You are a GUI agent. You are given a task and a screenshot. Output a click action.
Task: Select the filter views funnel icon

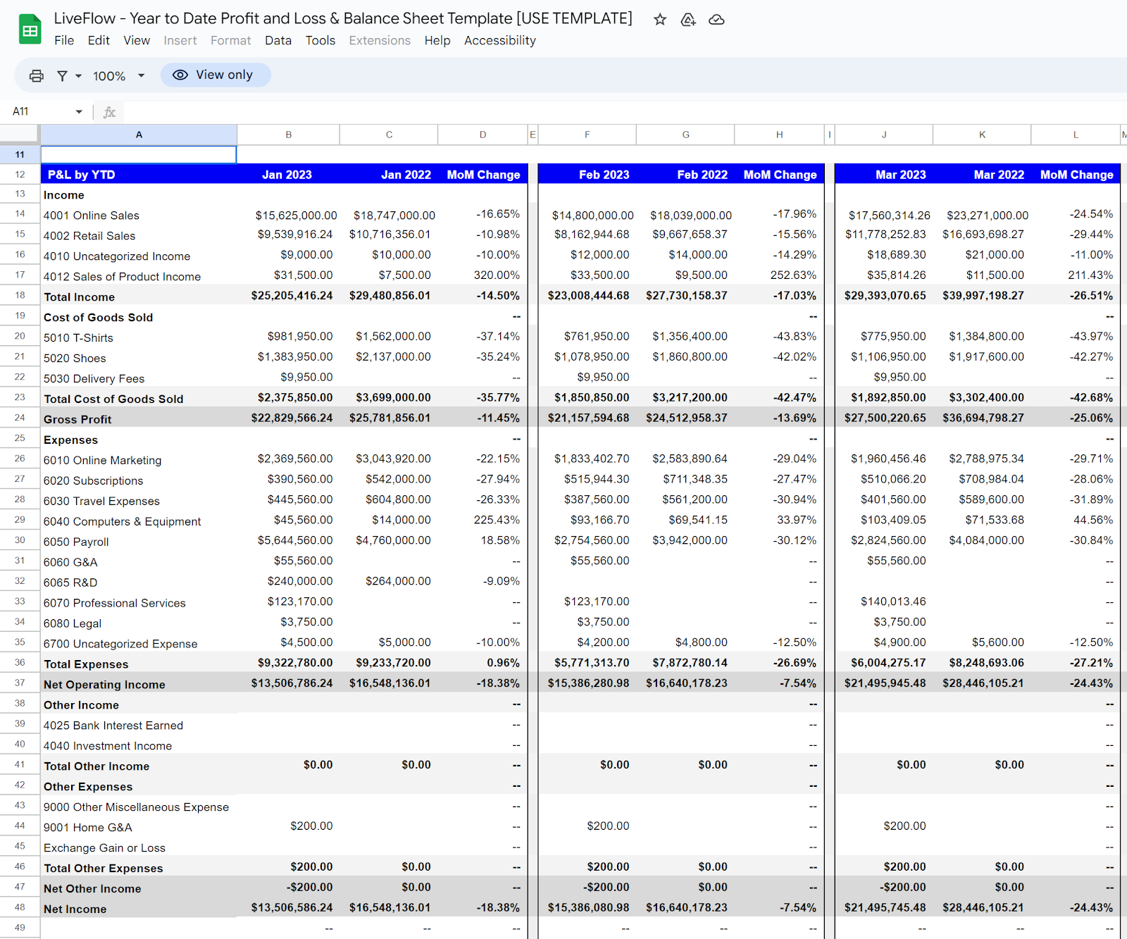tap(62, 75)
